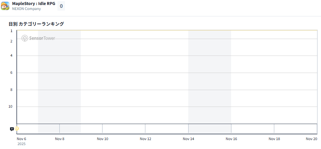The image size is (321, 149).
Task: Select the Nov 16 date label
Action: click(231, 139)
